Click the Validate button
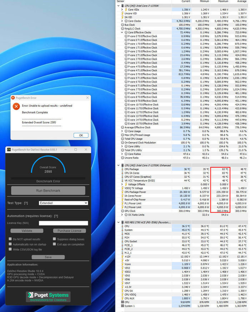Screen dimensions: 250x312 tap(27, 231)
